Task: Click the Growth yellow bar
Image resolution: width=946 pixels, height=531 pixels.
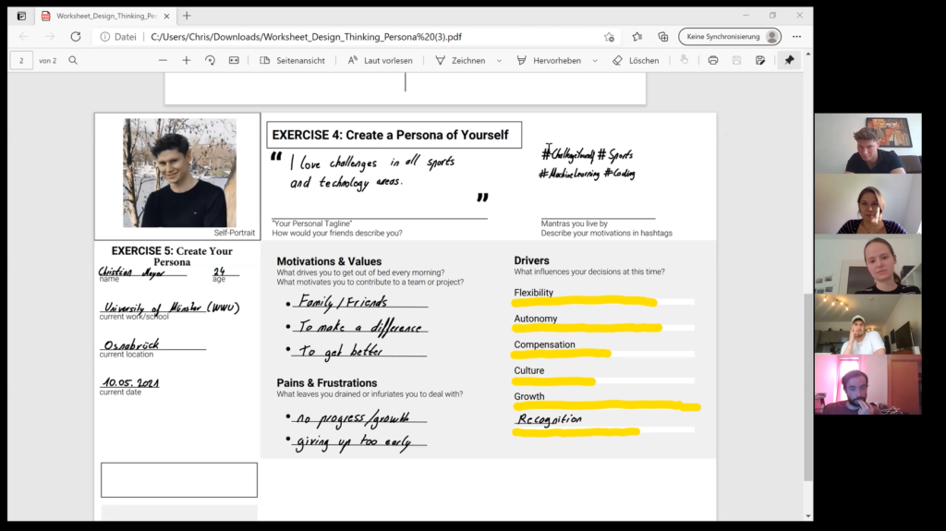Action: point(606,405)
